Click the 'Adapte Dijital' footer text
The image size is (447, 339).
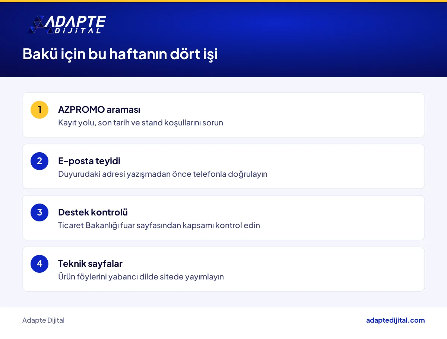(x=43, y=320)
